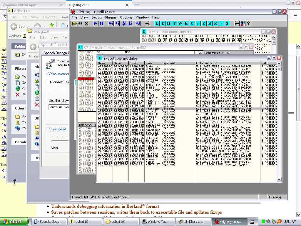Select the kernel32 row in Executable modules

(x=187, y=90)
